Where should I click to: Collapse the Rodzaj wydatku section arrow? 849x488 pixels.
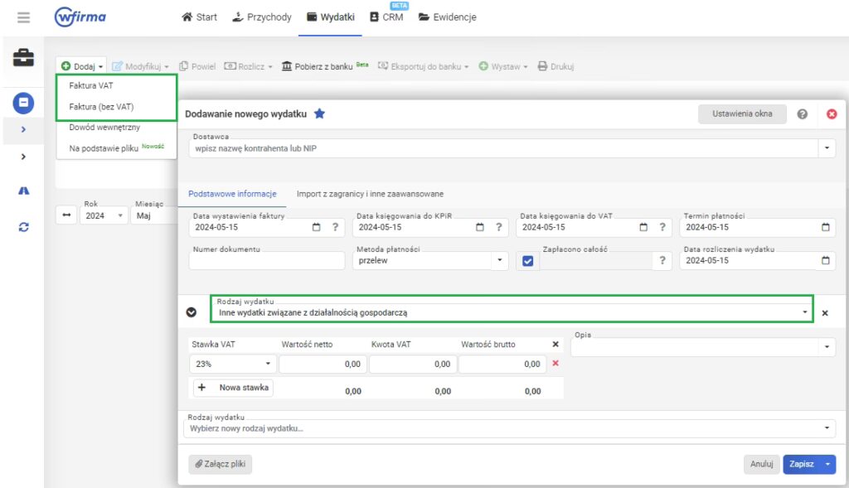coord(192,312)
